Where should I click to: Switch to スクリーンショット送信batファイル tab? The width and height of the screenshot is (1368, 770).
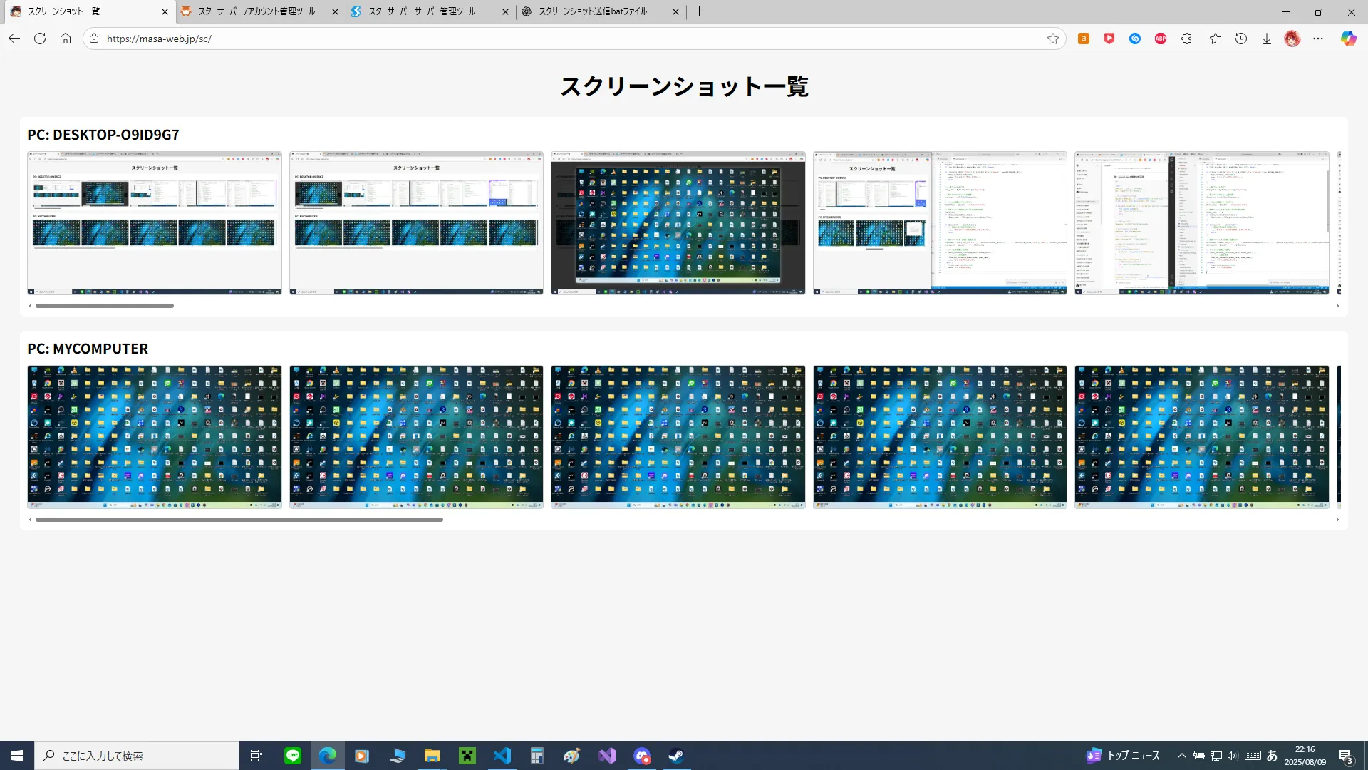coord(593,11)
